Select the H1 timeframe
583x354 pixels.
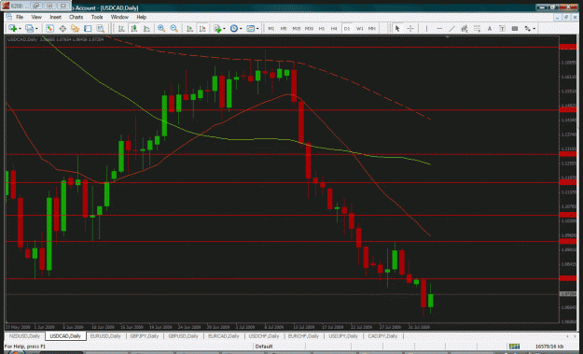[322, 29]
